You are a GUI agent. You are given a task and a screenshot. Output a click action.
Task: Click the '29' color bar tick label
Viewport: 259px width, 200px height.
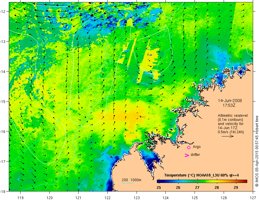236,187
